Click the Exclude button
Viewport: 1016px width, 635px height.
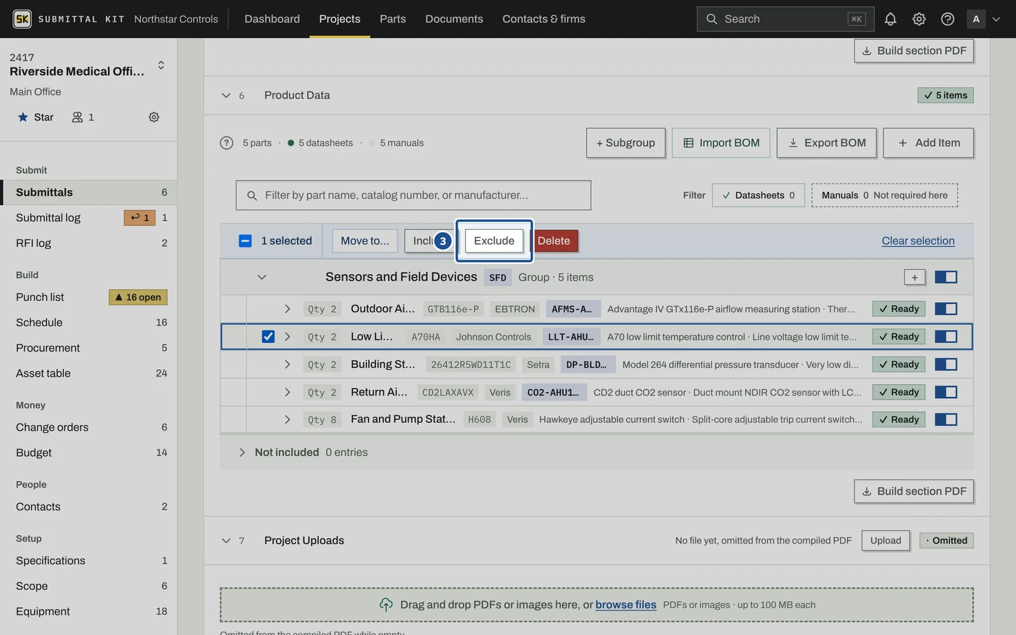[x=494, y=241]
